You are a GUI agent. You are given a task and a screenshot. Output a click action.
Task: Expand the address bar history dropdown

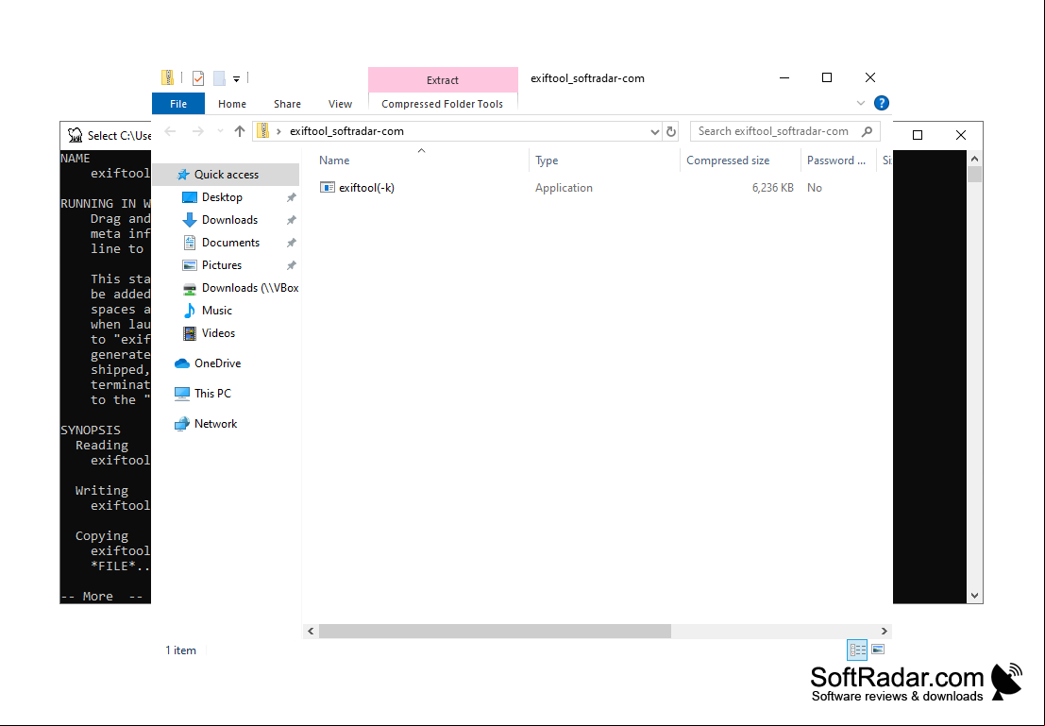pyautogui.click(x=654, y=132)
